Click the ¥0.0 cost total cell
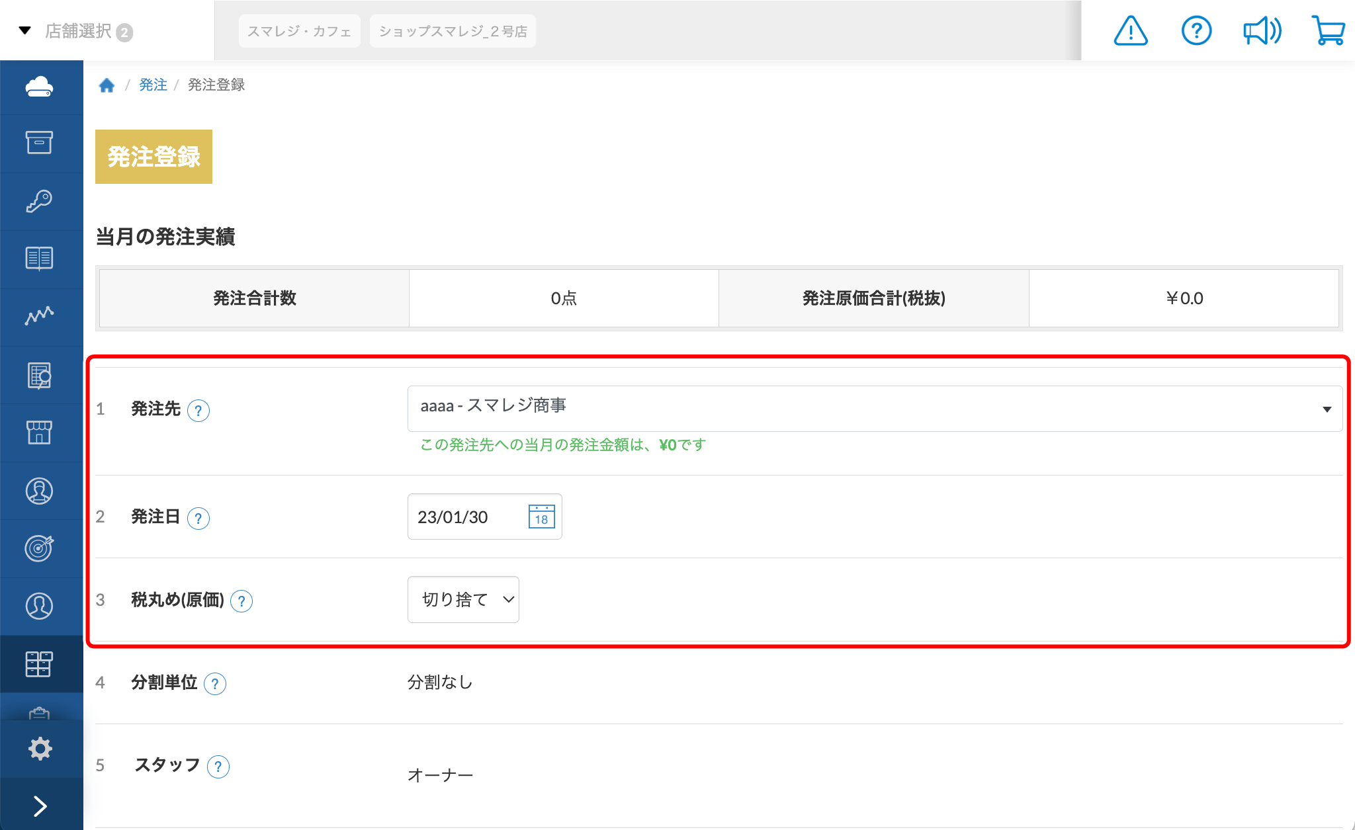 (1184, 298)
